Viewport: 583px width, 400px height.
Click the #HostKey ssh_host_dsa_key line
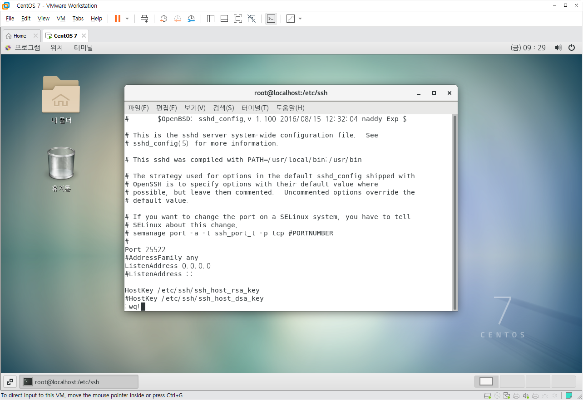[x=194, y=298]
